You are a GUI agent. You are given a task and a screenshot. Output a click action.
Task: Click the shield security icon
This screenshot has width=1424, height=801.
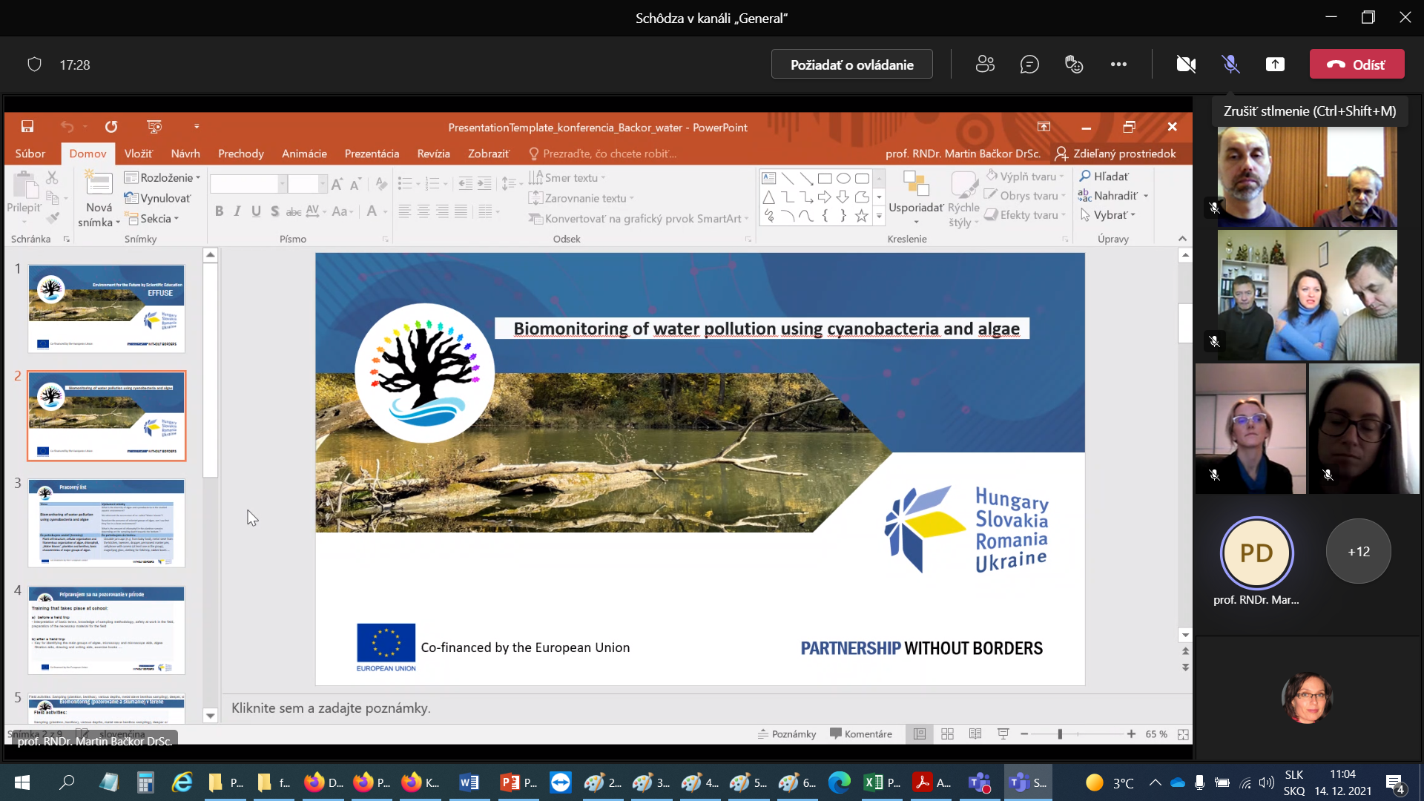[x=34, y=65]
